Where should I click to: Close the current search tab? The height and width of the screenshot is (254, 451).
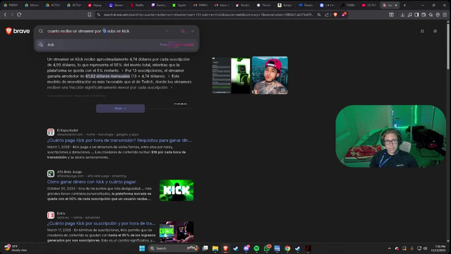pos(396,5)
